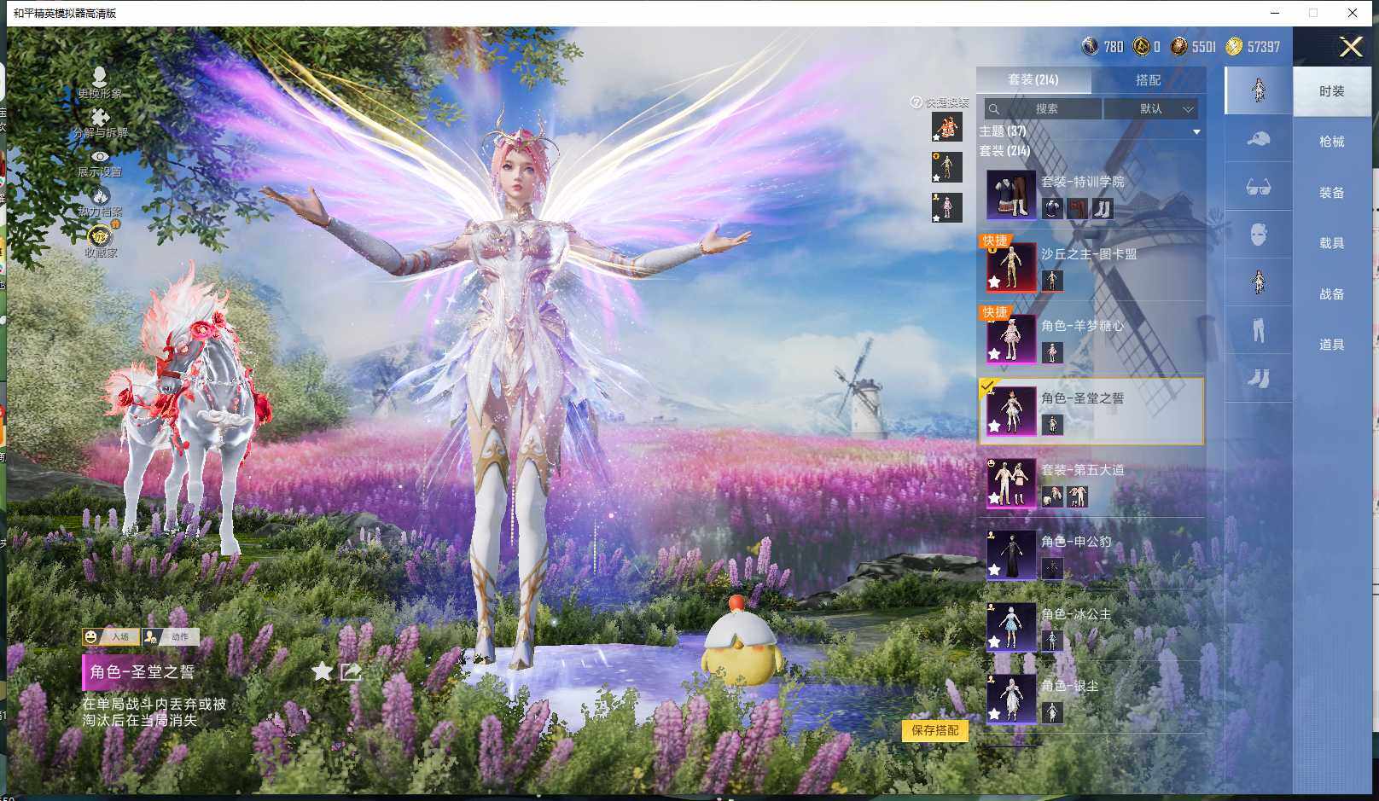Click the 角色-银尘 row text

pos(1069,686)
